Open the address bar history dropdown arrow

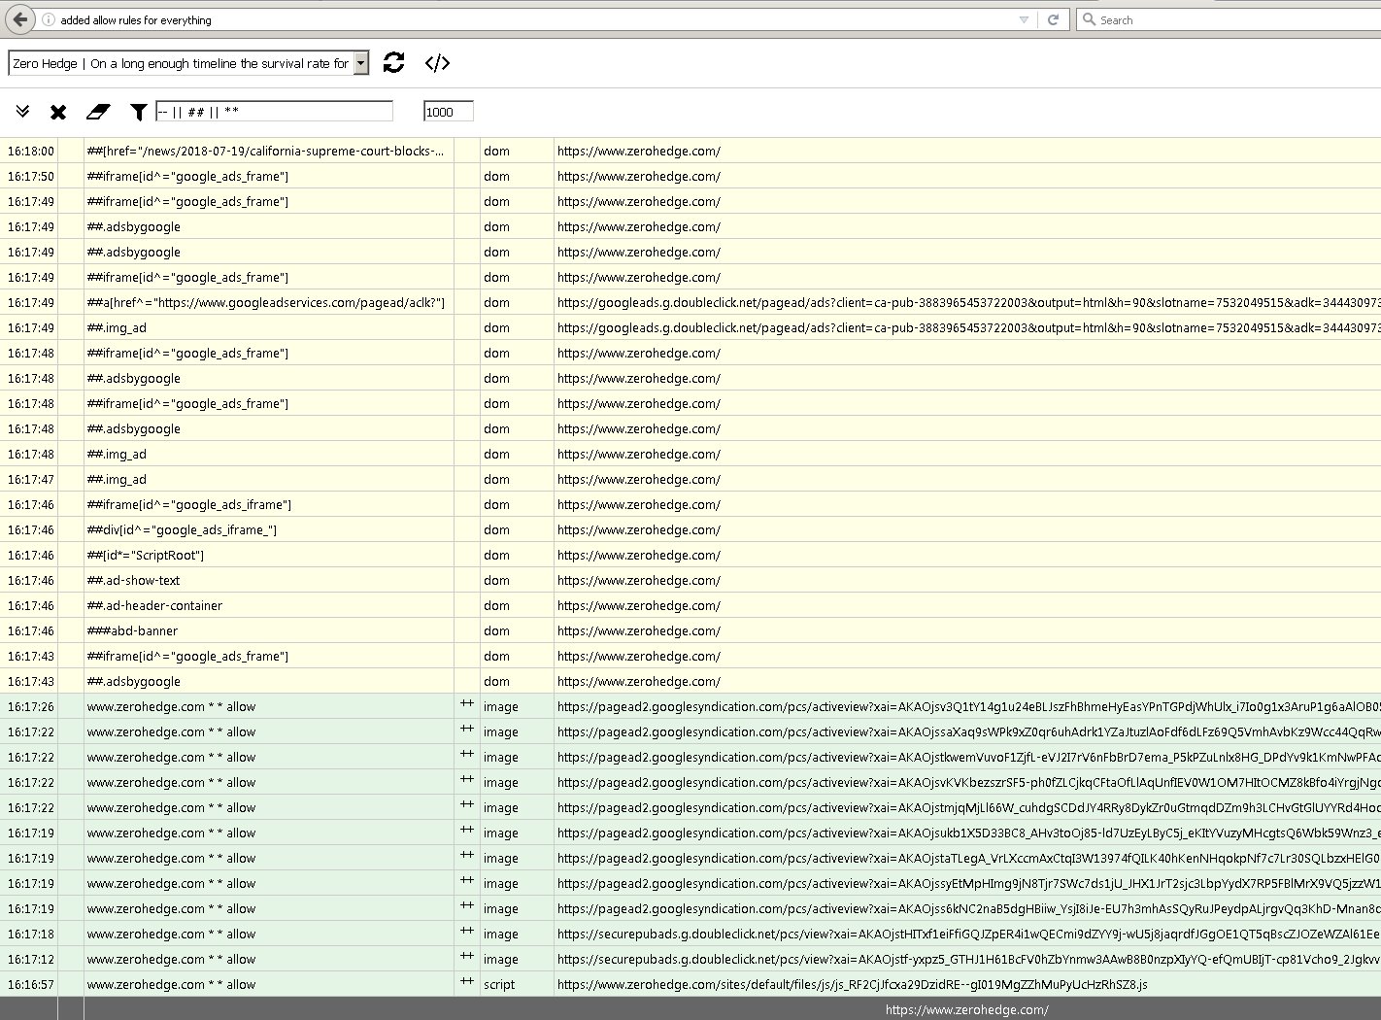tap(1023, 19)
